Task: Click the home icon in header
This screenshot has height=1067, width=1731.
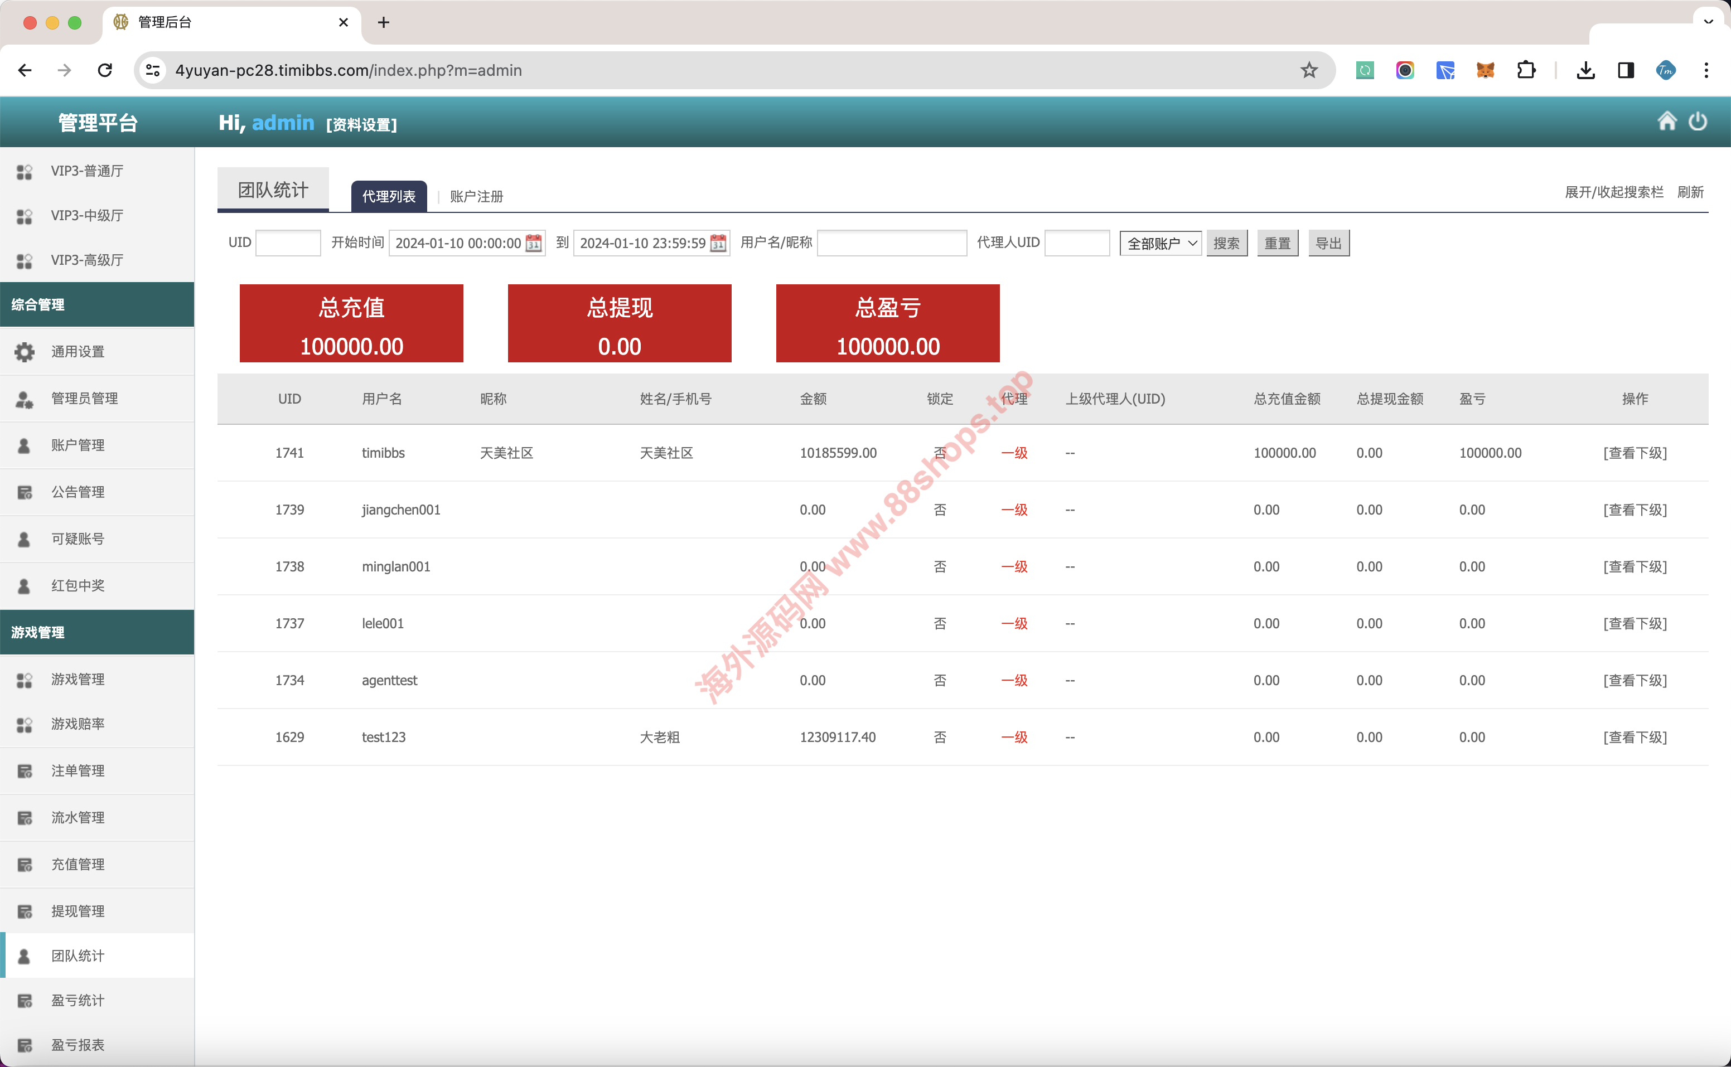Action: [1667, 122]
